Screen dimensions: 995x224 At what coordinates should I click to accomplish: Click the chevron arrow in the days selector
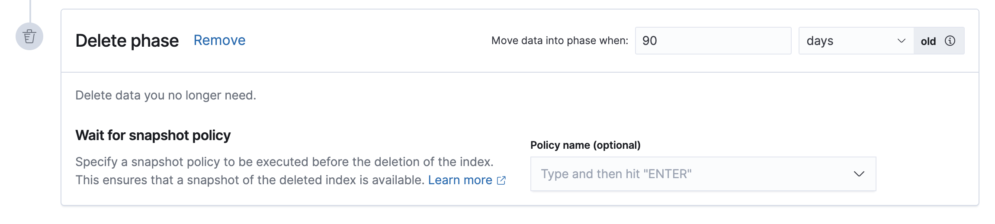(x=902, y=41)
